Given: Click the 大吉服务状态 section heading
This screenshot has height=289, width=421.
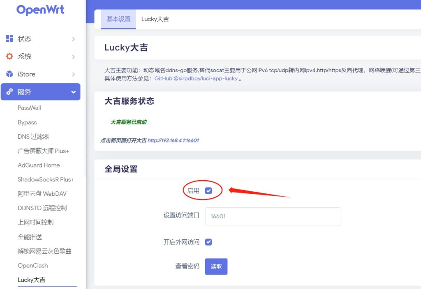Looking at the screenshot, I should click(x=130, y=101).
